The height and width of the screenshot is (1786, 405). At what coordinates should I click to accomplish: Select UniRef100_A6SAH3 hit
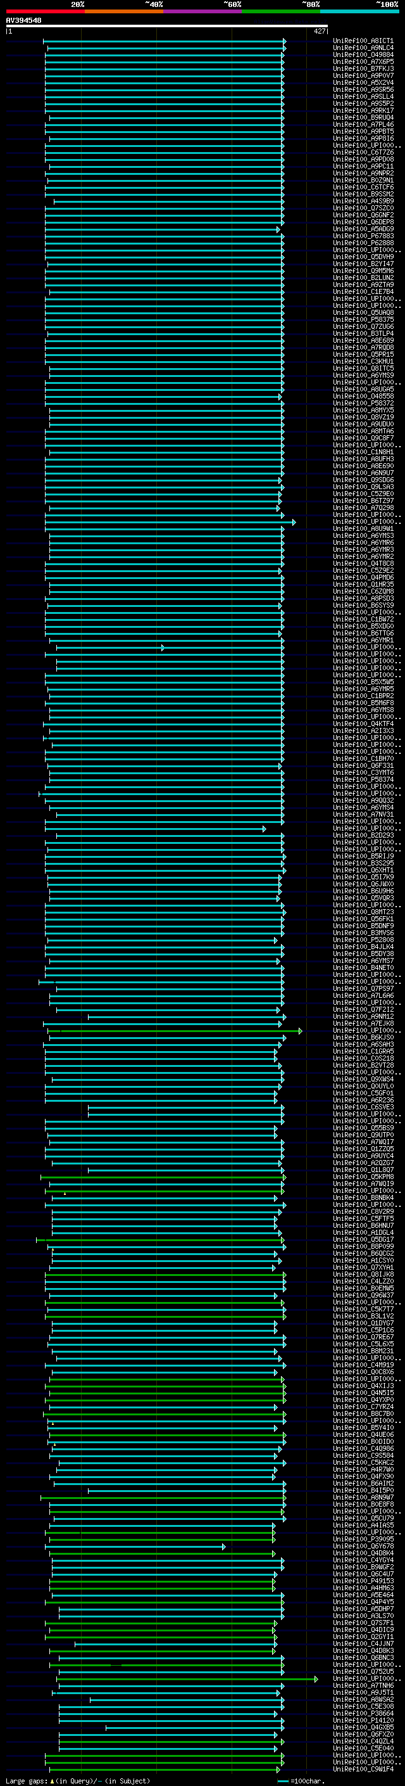click(363, 1044)
